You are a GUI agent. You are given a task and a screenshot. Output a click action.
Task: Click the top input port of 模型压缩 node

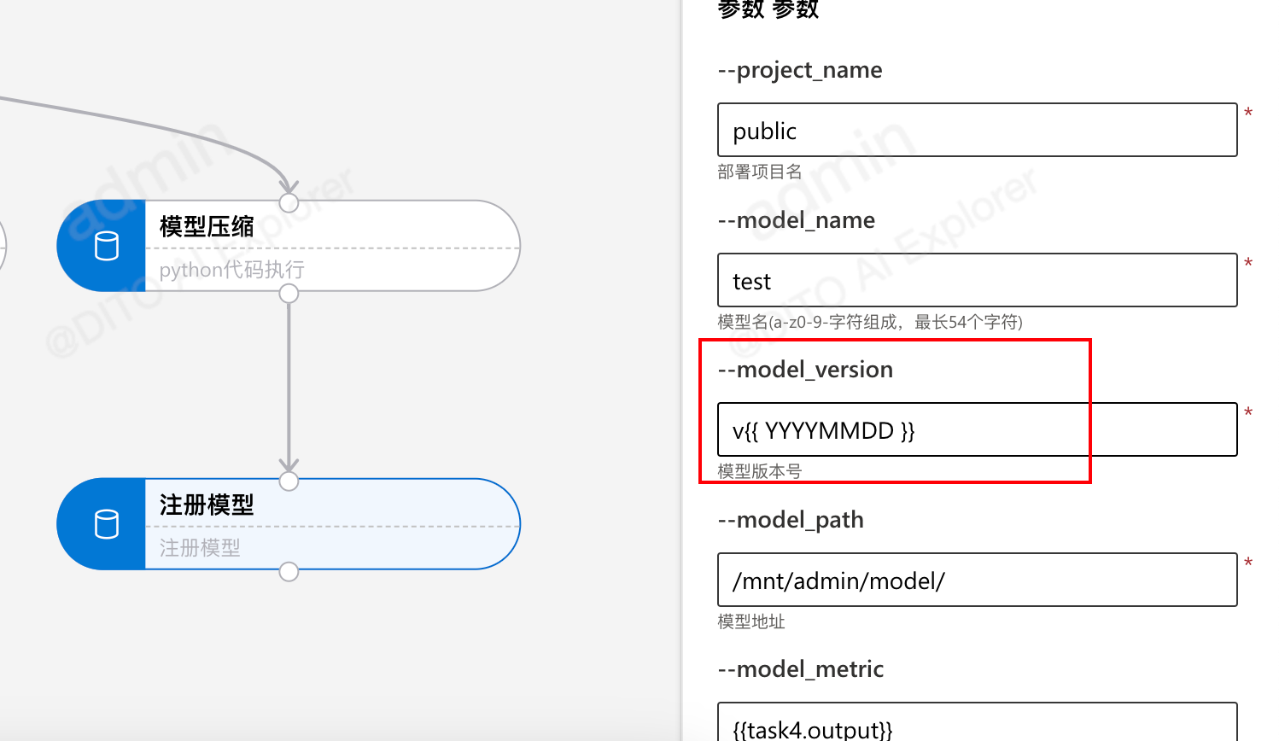tap(289, 203)
